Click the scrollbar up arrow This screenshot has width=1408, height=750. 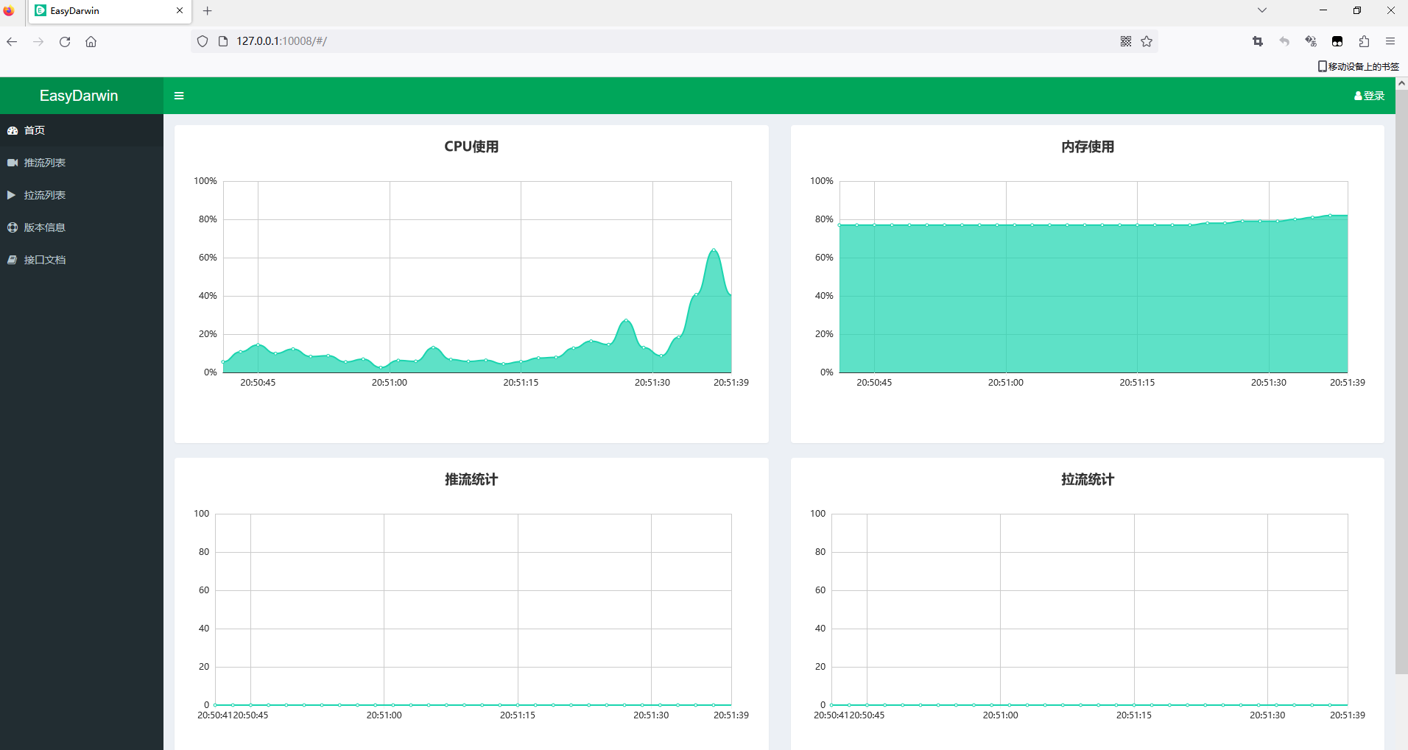(x=1401, y=83)
